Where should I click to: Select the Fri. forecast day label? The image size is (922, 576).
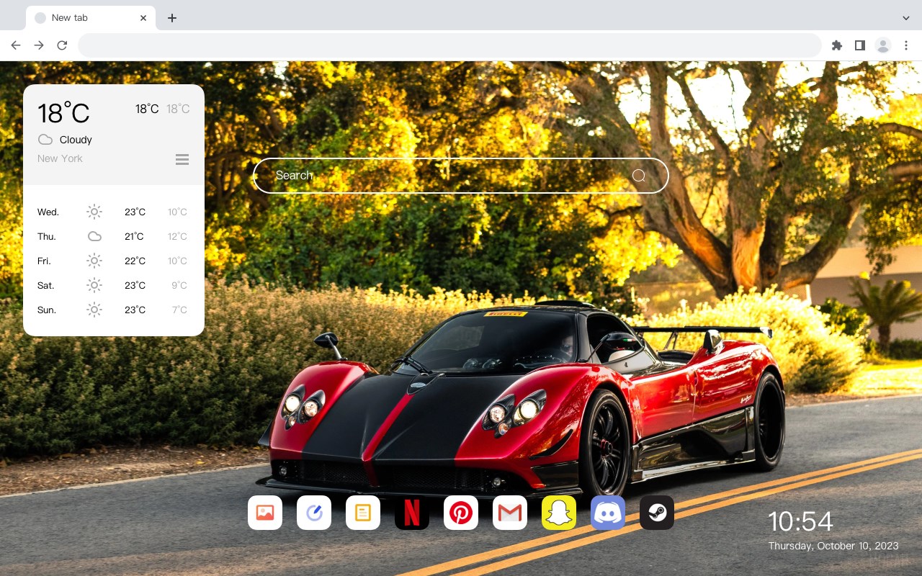[44, 261]
